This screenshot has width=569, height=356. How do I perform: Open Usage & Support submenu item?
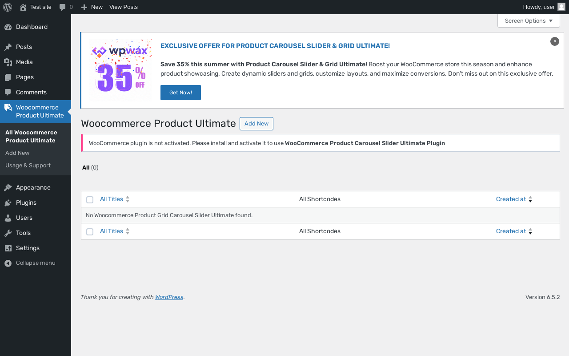(x=28, y=166)
